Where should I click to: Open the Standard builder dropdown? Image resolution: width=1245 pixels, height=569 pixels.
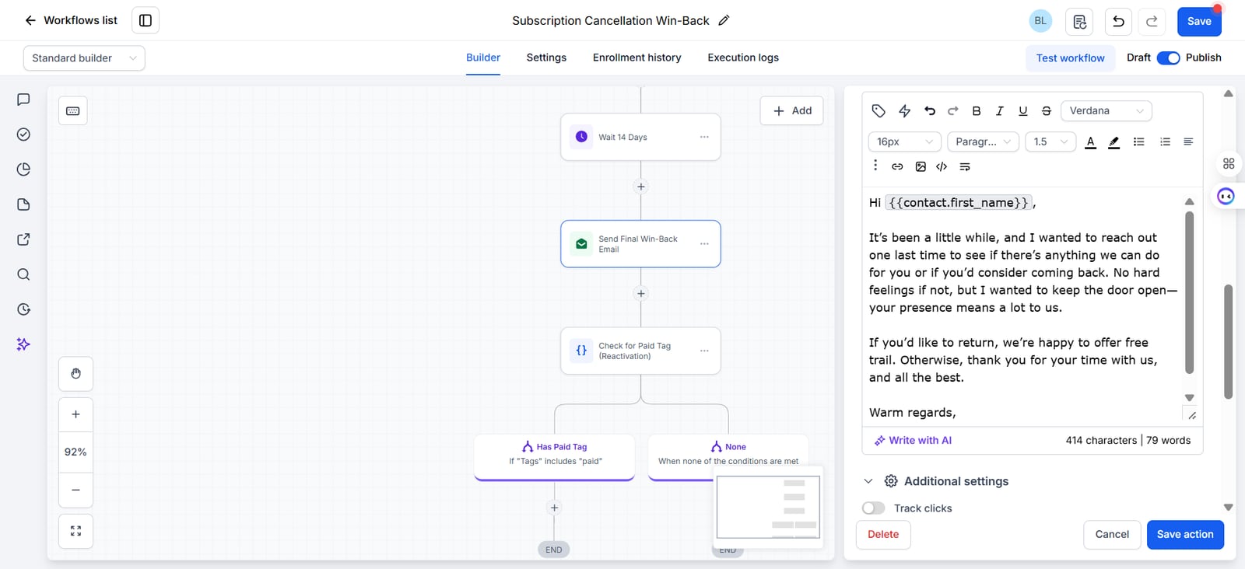84,58
